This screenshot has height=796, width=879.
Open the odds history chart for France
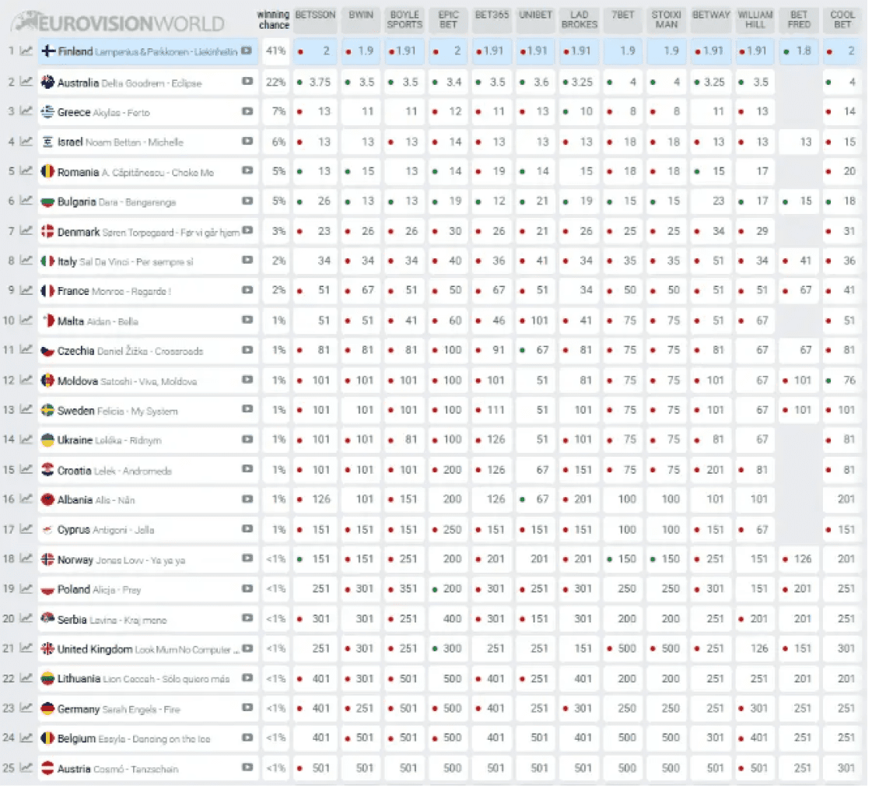[x=26, y=291]
